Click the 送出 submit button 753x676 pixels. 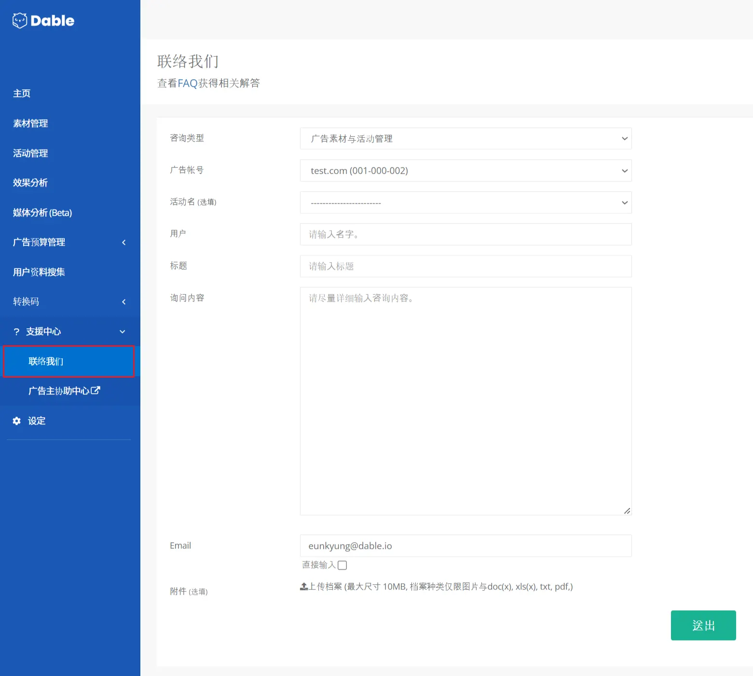point(703,625)
